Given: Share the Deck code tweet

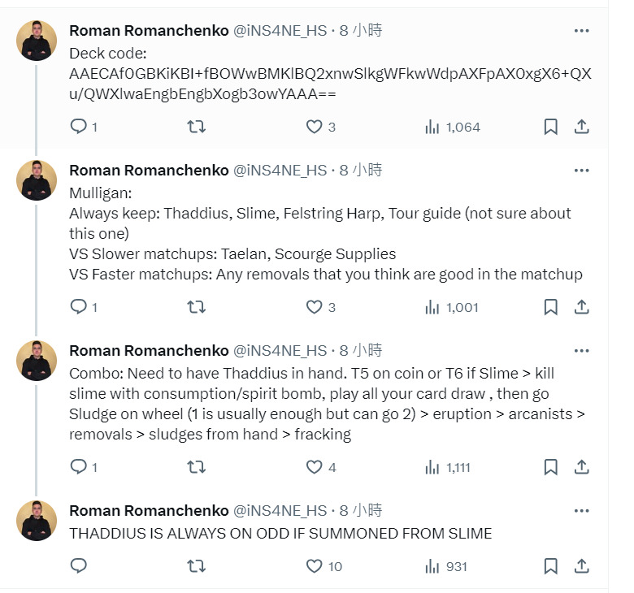Looking at the screenshot, I should 581,127.
